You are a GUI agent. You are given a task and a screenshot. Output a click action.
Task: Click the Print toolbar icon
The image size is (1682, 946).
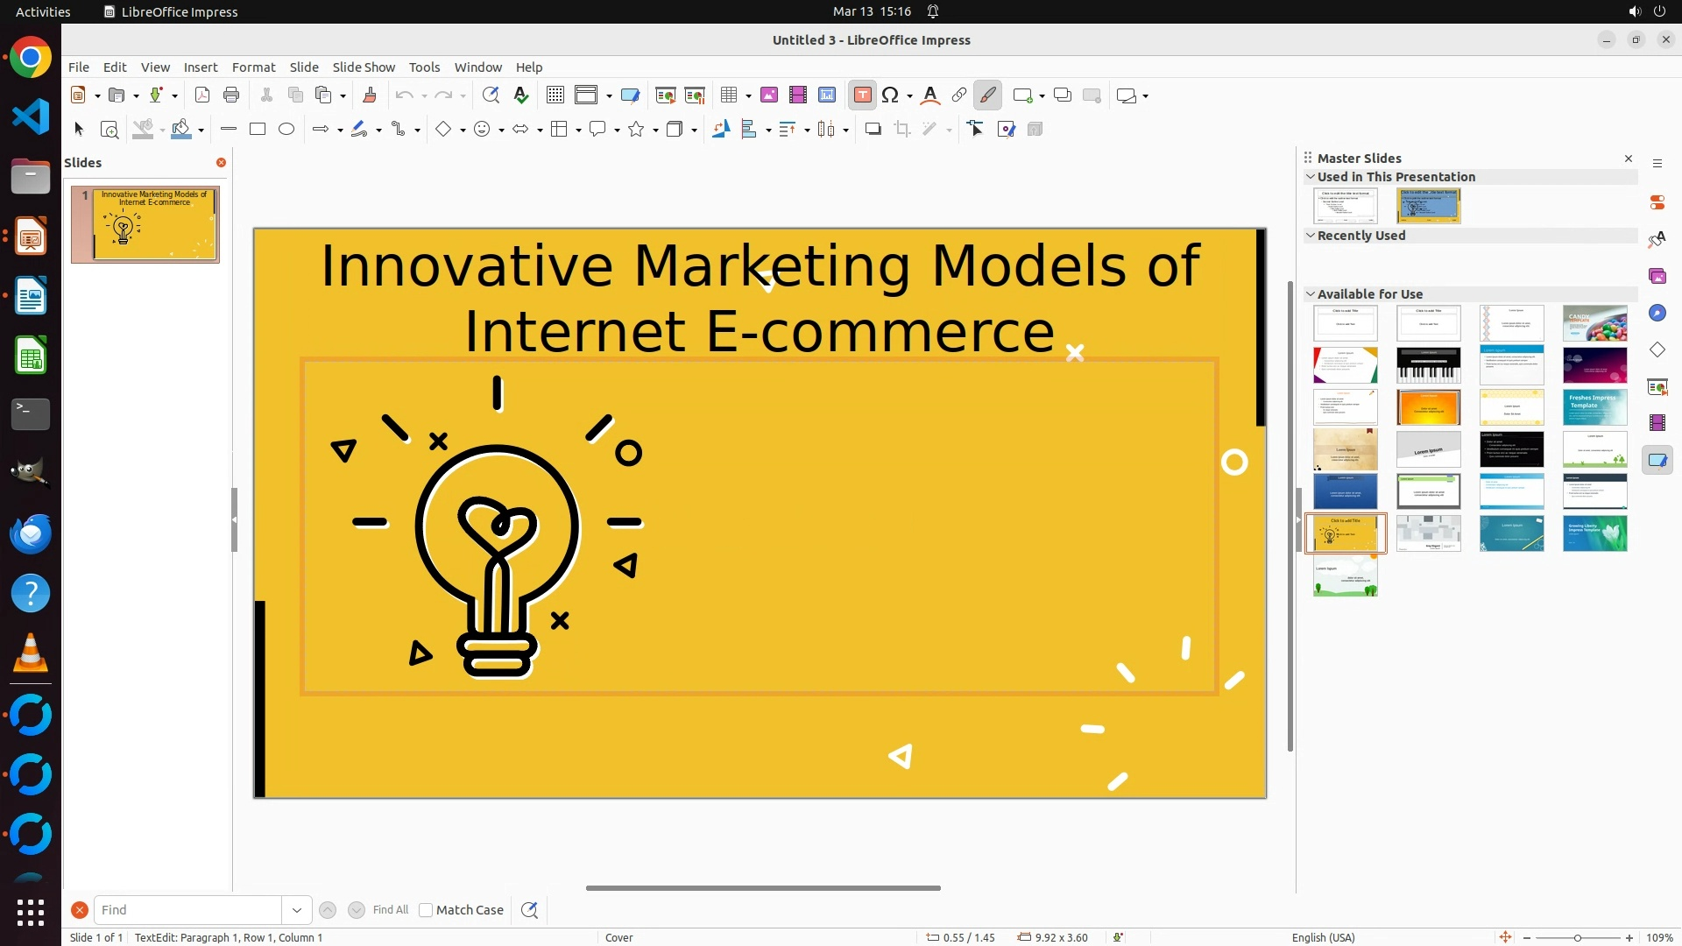[x=231, y=95]
